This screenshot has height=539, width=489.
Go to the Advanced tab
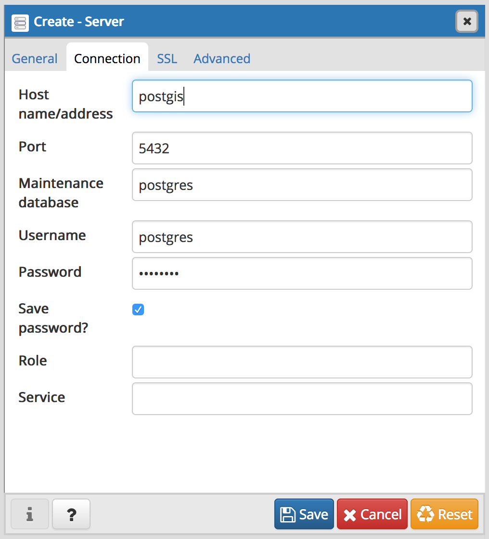(222, 59)
